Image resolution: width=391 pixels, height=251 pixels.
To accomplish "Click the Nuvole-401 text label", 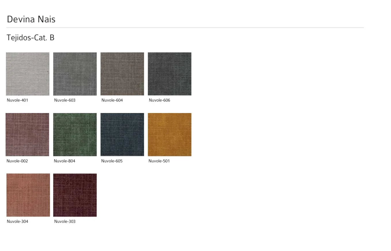I will 18,100.
